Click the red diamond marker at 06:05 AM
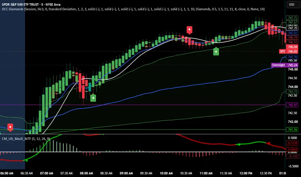 pyautogui.click(x=10, y=127)
